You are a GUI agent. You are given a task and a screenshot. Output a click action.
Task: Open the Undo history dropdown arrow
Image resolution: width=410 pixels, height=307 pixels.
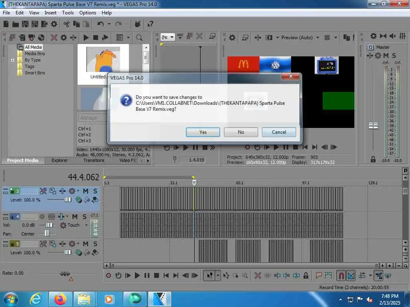click(109, 24)
